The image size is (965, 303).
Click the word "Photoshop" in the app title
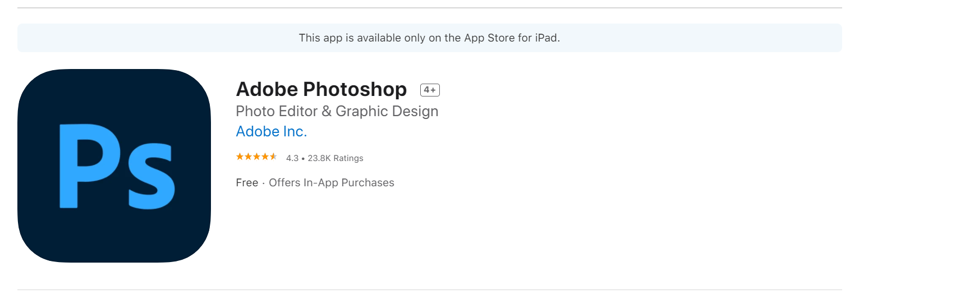[355, 90]
